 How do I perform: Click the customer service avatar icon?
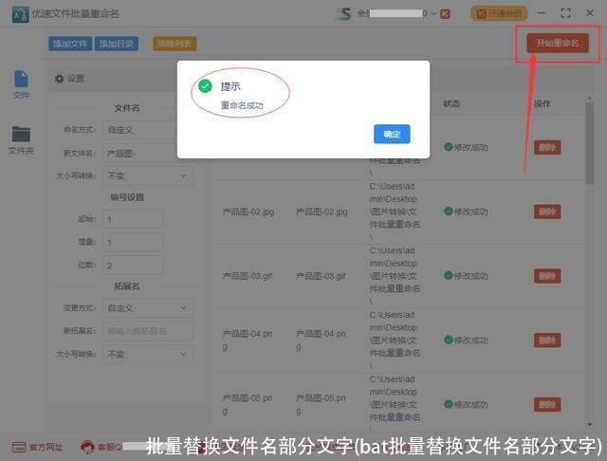87,447
